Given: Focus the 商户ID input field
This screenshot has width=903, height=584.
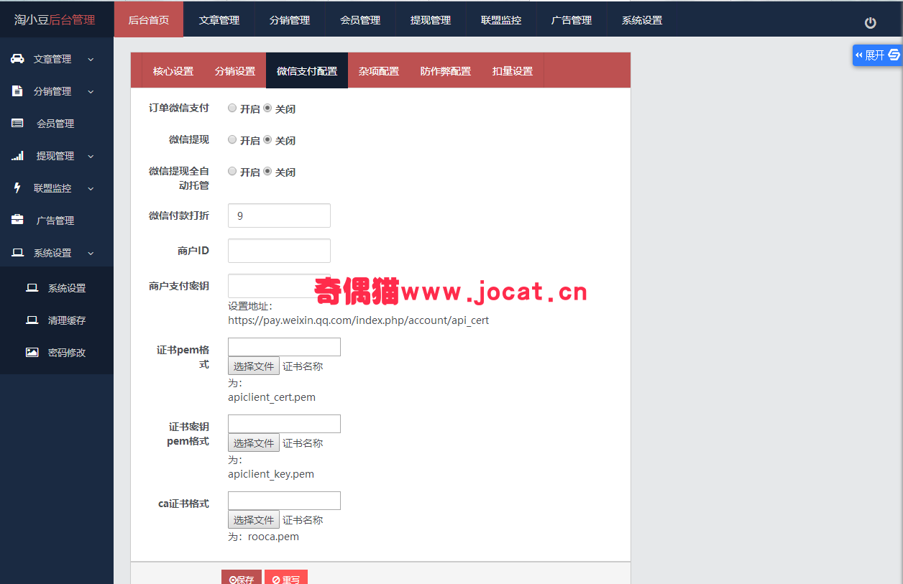Looking at the screenshot, I should 279,251.
